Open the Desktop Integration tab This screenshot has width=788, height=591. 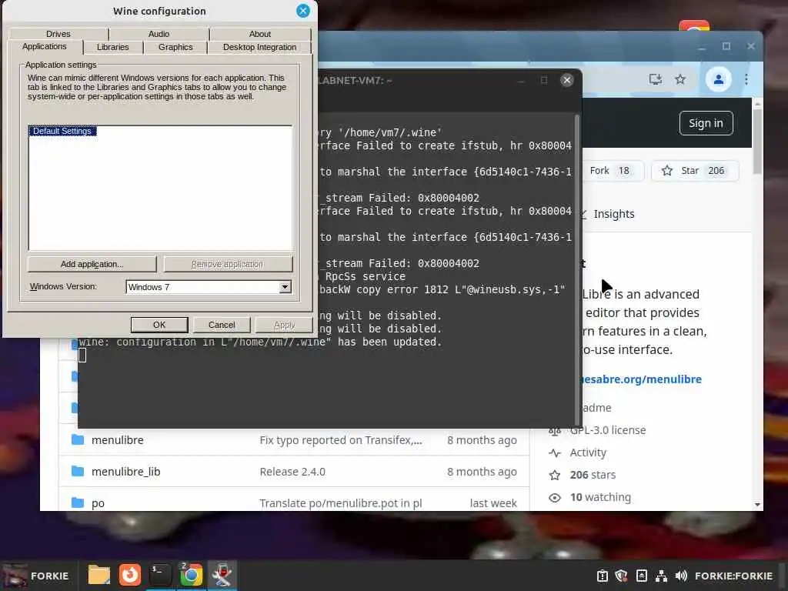pos(259,47)
